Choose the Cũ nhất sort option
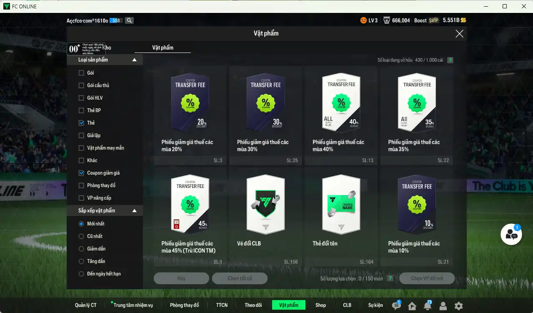The width and height of the screenshot is (533, 313). click(x=81, y=236)
